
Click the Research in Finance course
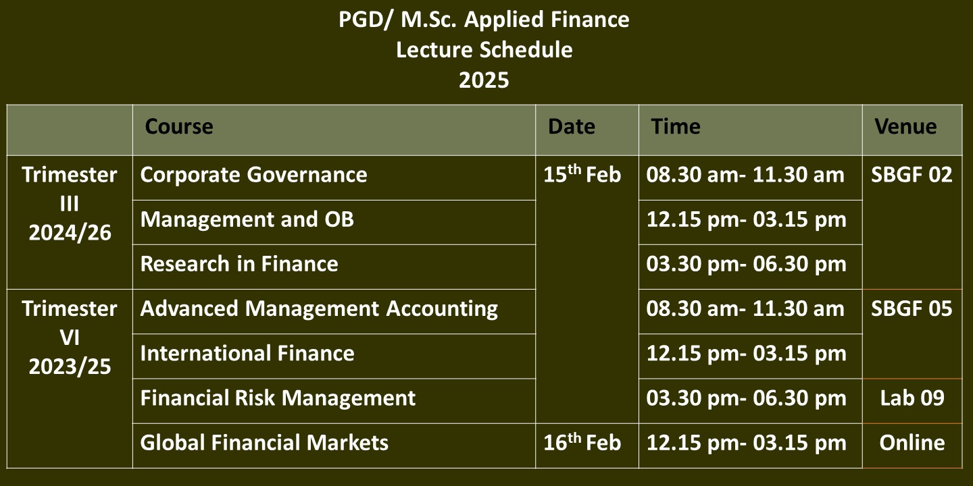tap(334, 267)
